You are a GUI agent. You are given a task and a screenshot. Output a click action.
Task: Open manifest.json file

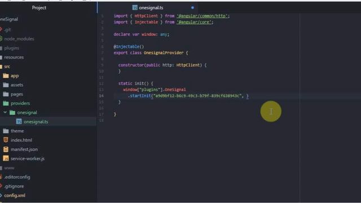(24, 149)
